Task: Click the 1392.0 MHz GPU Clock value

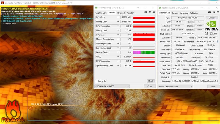Action: click(x=126, y=17)
